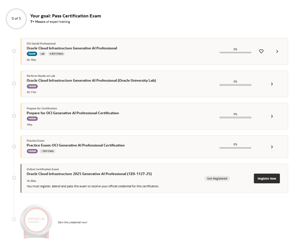
Task: Open the OCI GenAI Professional course chevron
Action: tap(277, 52)
